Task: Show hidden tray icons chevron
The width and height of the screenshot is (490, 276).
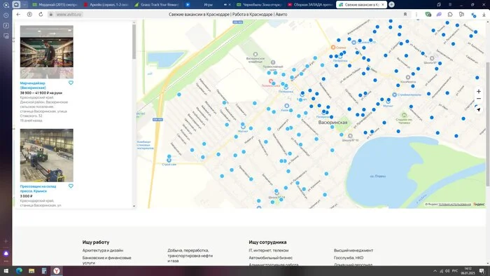Action: pyautogui.click(x=435, y=271)
